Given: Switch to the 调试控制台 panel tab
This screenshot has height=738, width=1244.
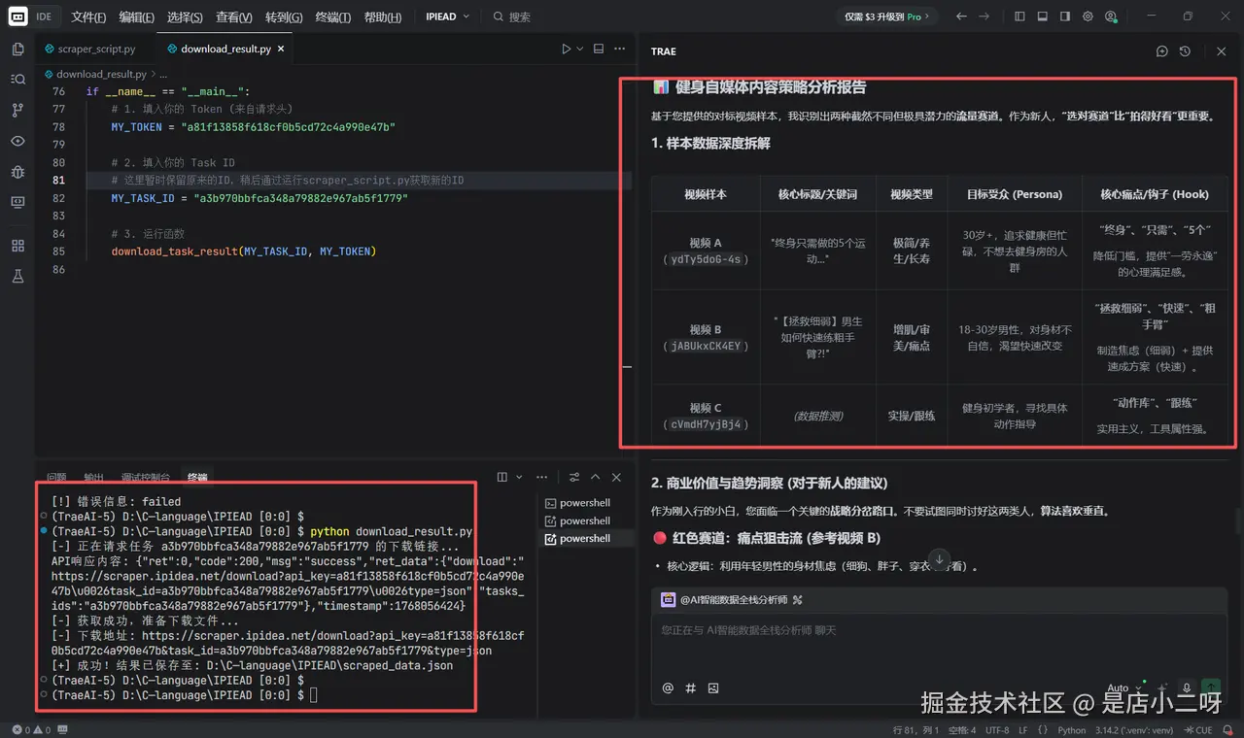Looking at the screenshot, I should click(x=146, y=477).
